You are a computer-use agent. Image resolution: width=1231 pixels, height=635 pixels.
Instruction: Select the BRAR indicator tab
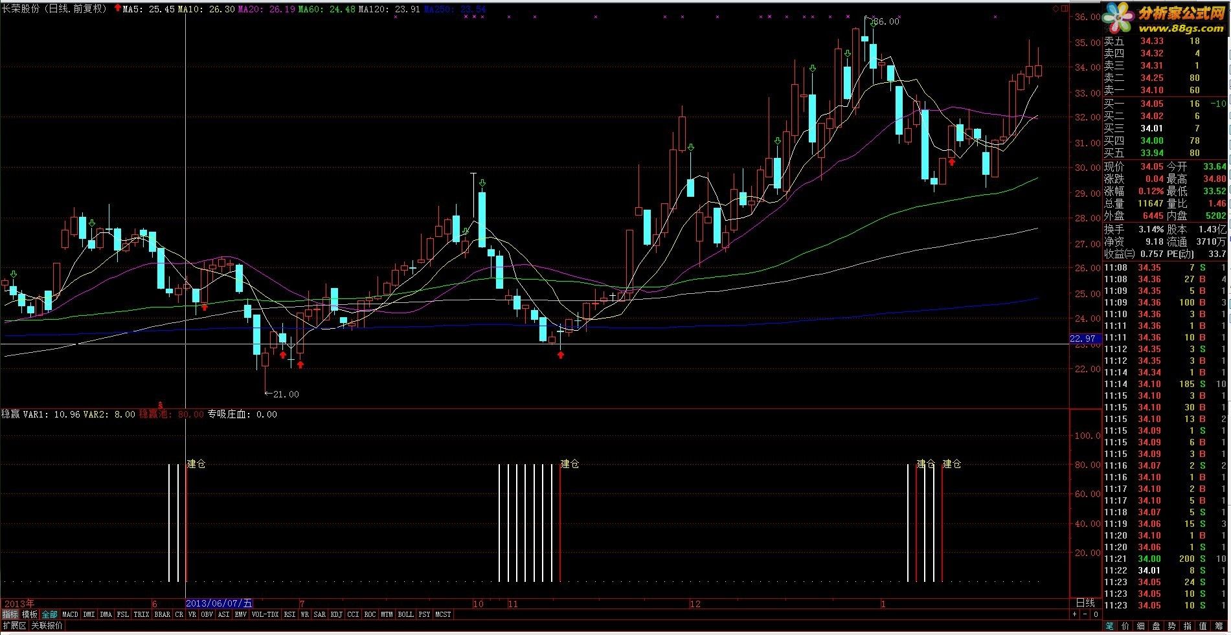pyautogui.click(x=162, y=614)
